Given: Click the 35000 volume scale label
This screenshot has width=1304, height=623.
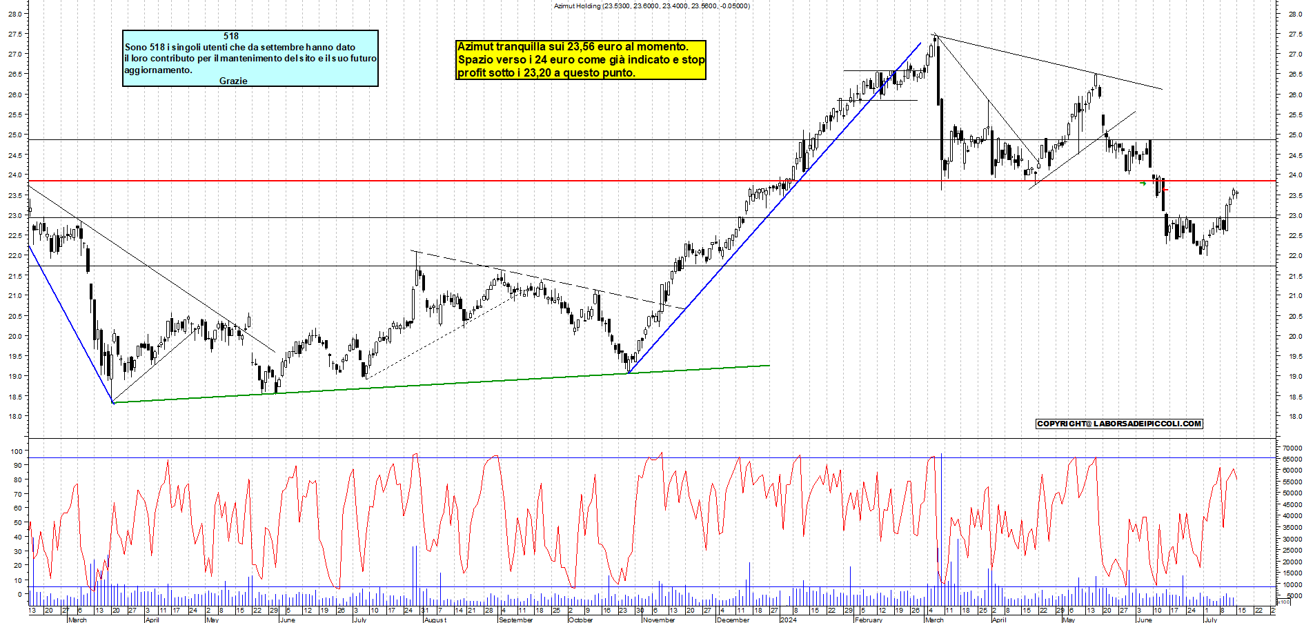Looking at the screenshot, I should click(1292, 527).
